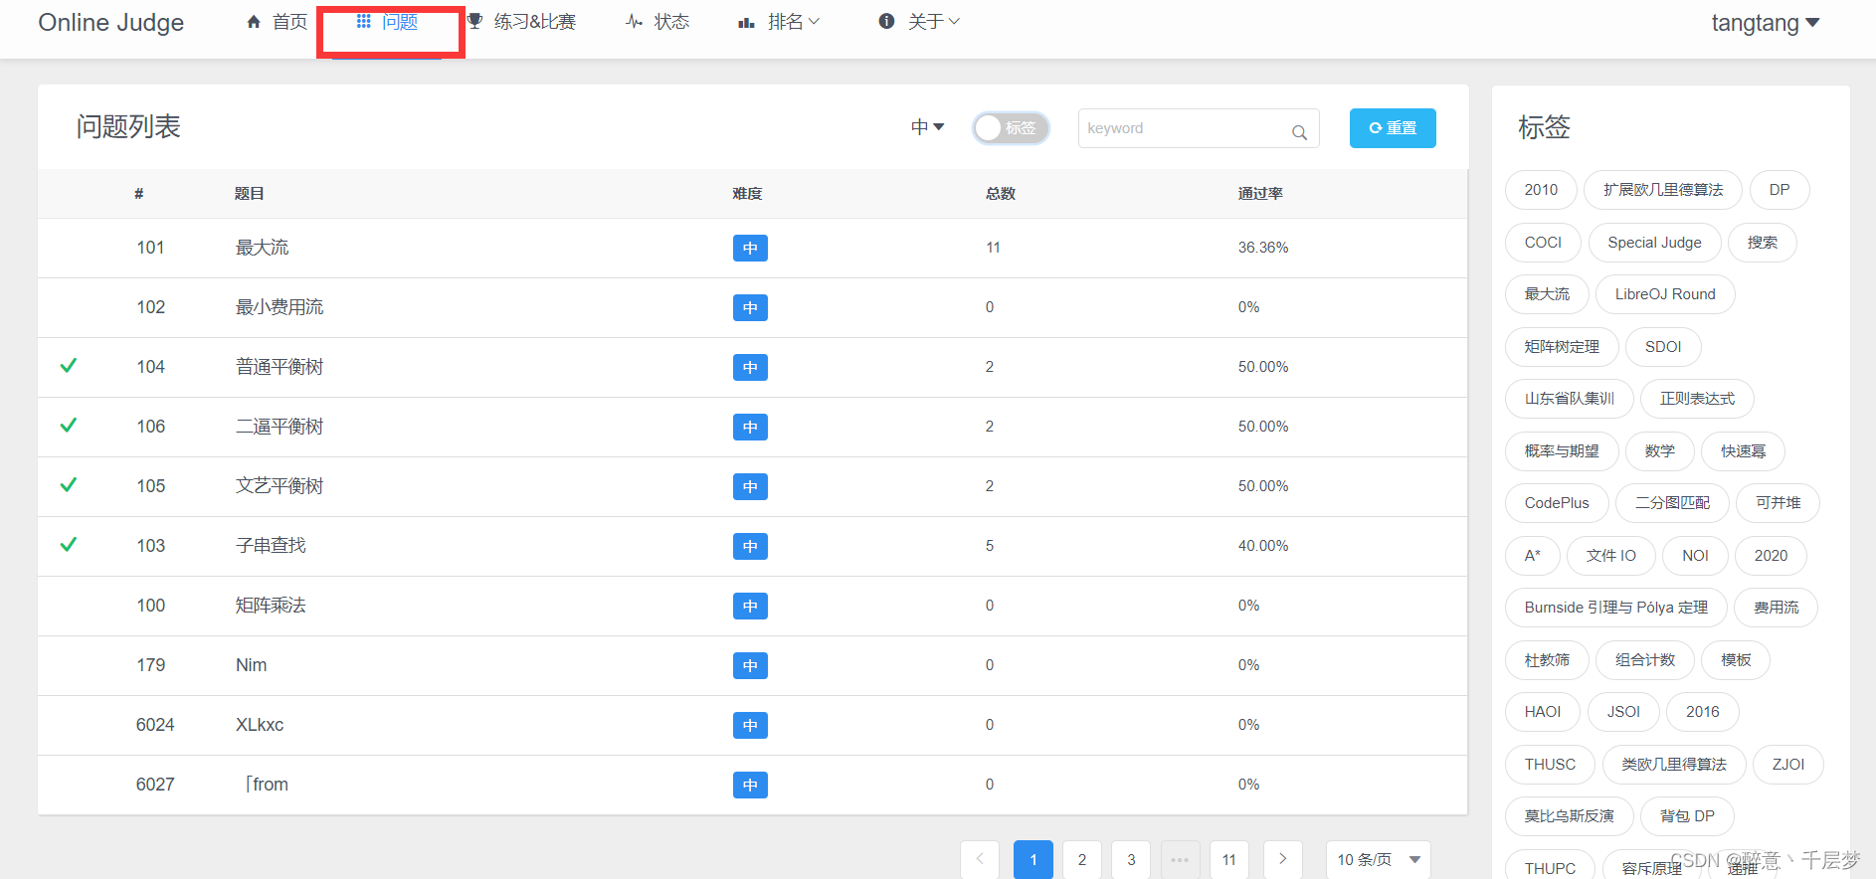Click difficulty badge for Nim row
This screenshot has width=1876, height=879.
(x=750, y=665)
